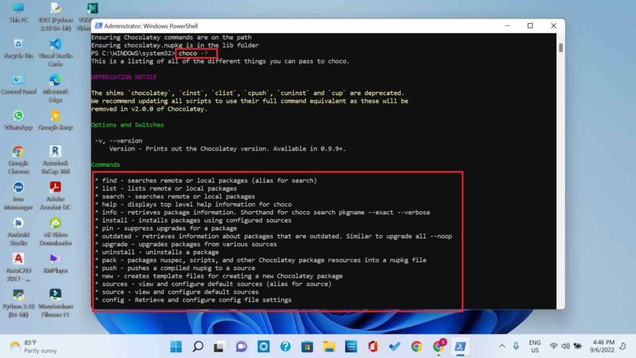Click the 'config - Retrieve and configure' line
The image size is (636, 358).
point(193,300)
